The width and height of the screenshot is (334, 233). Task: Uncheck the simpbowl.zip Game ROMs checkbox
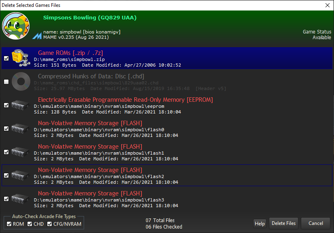tap(6, 59)
